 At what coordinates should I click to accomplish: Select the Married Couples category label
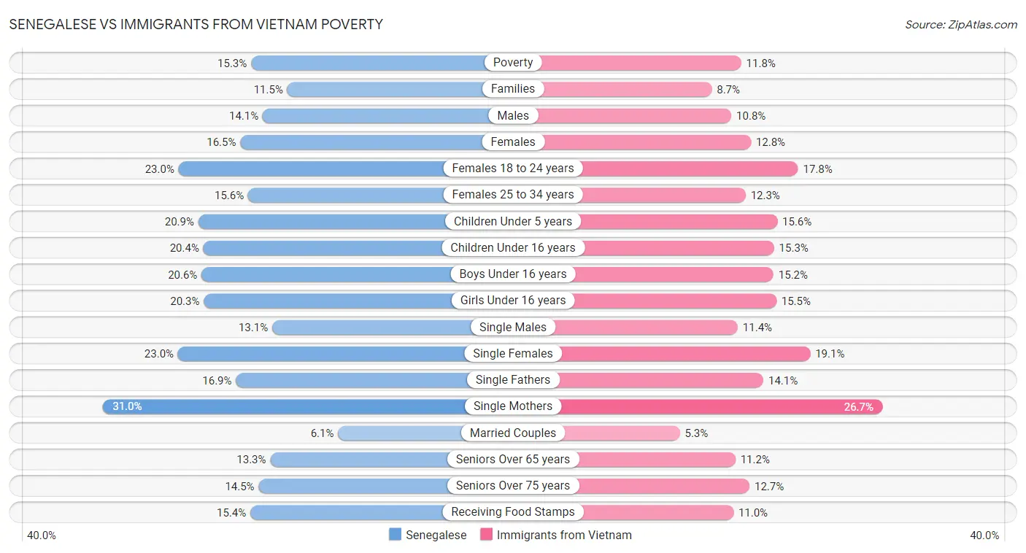point(513,433)
